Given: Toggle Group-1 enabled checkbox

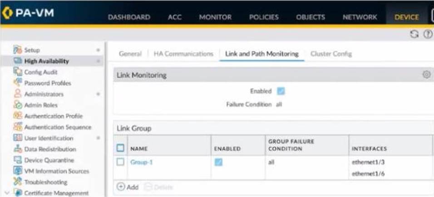Looking at the screenshot, I should 218,162.
